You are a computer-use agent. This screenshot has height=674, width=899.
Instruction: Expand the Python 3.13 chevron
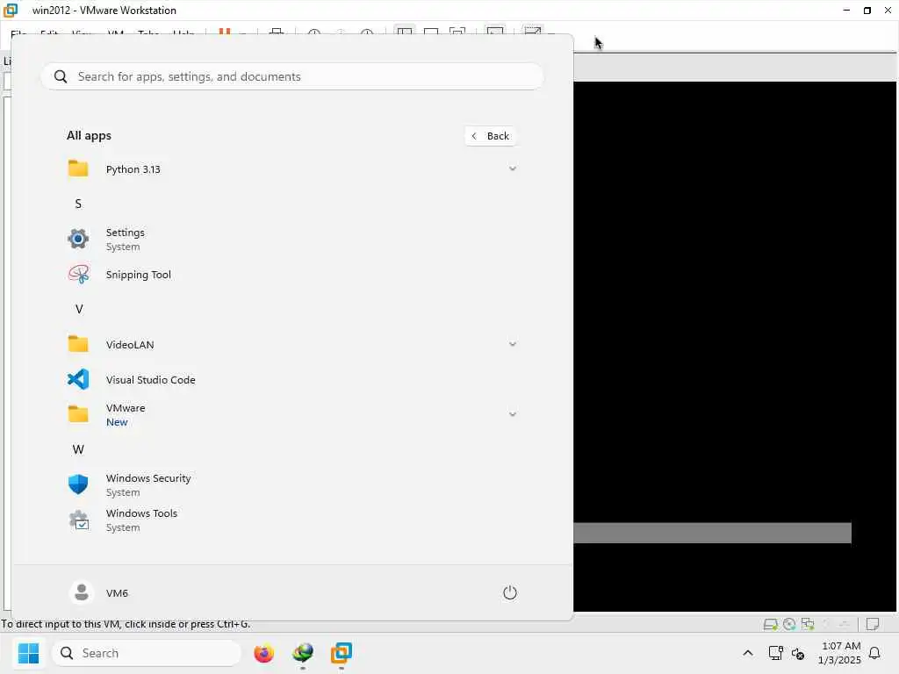pos(513,168)
